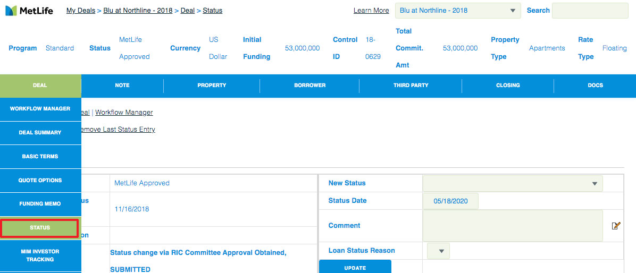Open DEAL SUMMARY from the side menu
This screenshot has height=273, width=636.
click(x=40, y=132)
